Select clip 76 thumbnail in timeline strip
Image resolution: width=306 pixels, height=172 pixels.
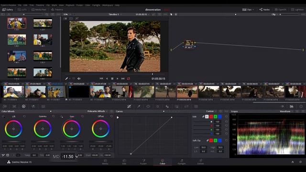[187, 92]
